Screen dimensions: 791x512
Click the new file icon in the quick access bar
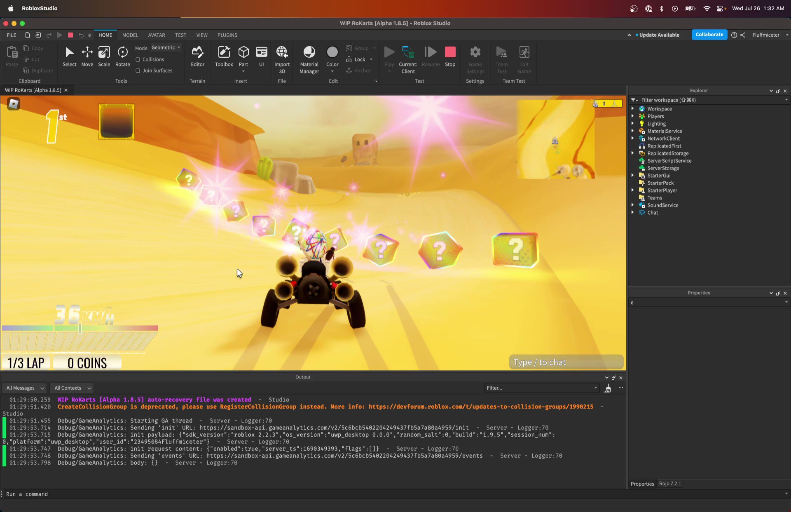click(x=27, y=35)
